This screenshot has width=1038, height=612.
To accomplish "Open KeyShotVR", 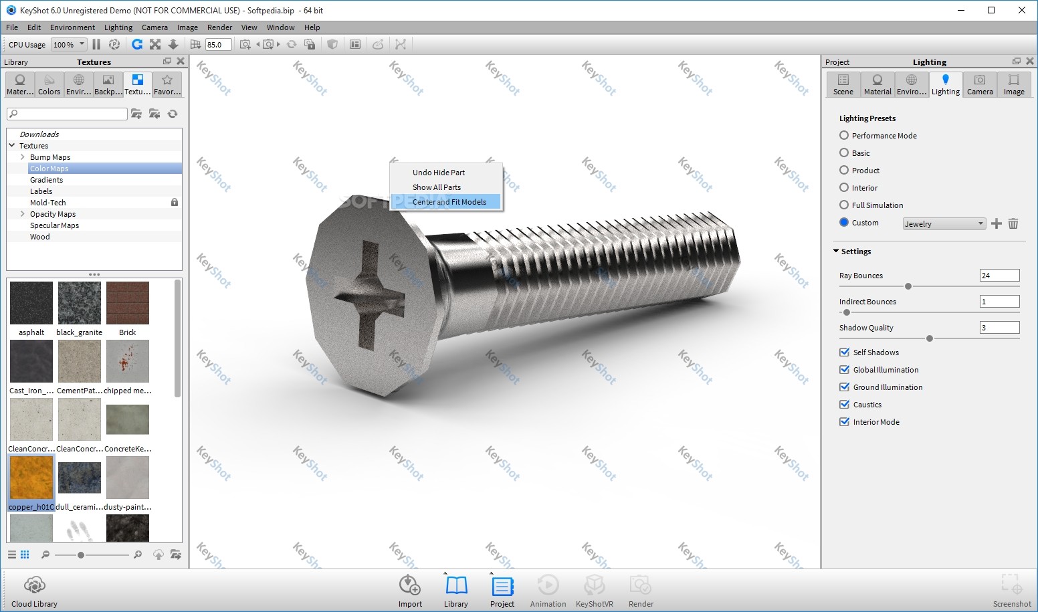I will (594, 591).
